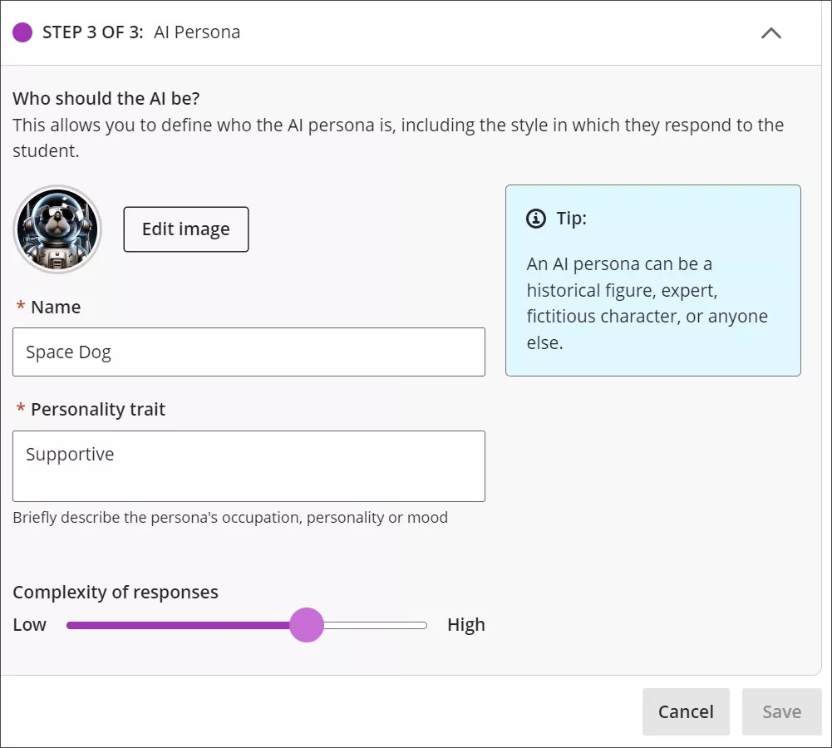Save the AI Persona settings
The image size is (832, 748).
tap(780, 711)
